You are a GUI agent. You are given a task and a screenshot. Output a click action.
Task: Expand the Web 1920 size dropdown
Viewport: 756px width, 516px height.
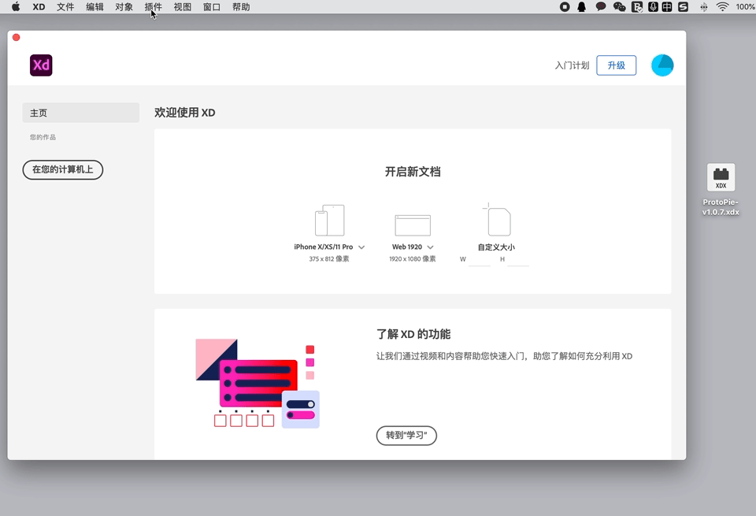[430, 247]
